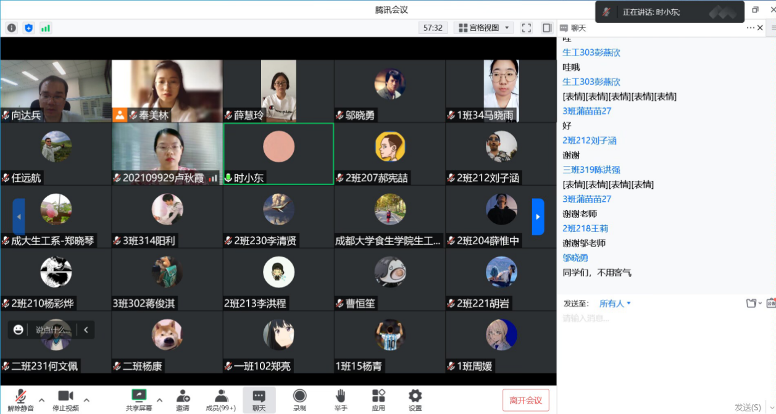
Task: Expand audio options arrow beside 解除静音
Action: point(42,399)
